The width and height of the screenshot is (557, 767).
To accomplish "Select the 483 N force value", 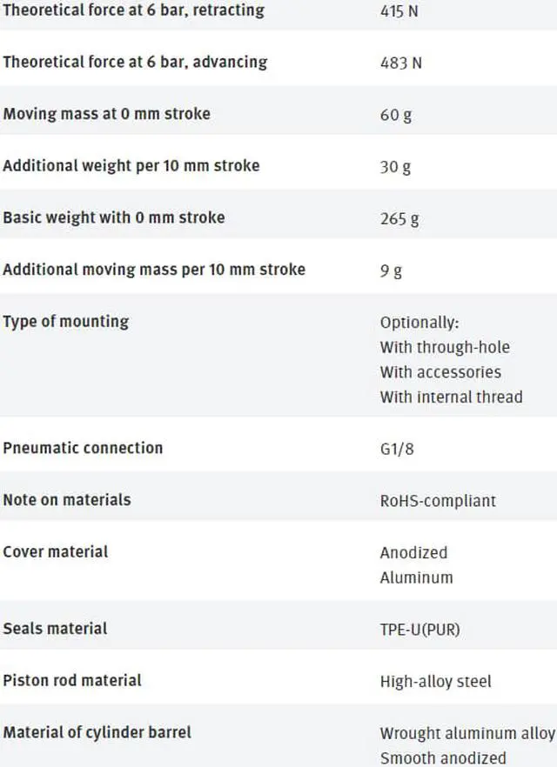I will tap(399, 63).
